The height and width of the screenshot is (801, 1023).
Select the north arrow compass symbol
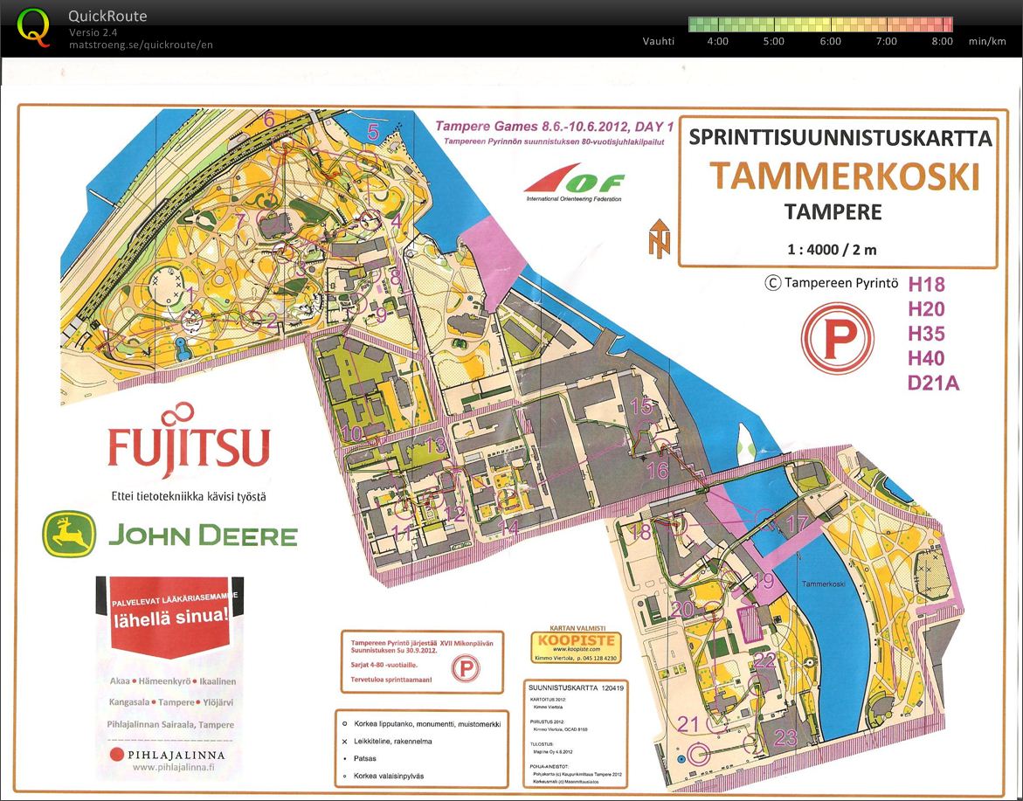[x=658, y=238]
